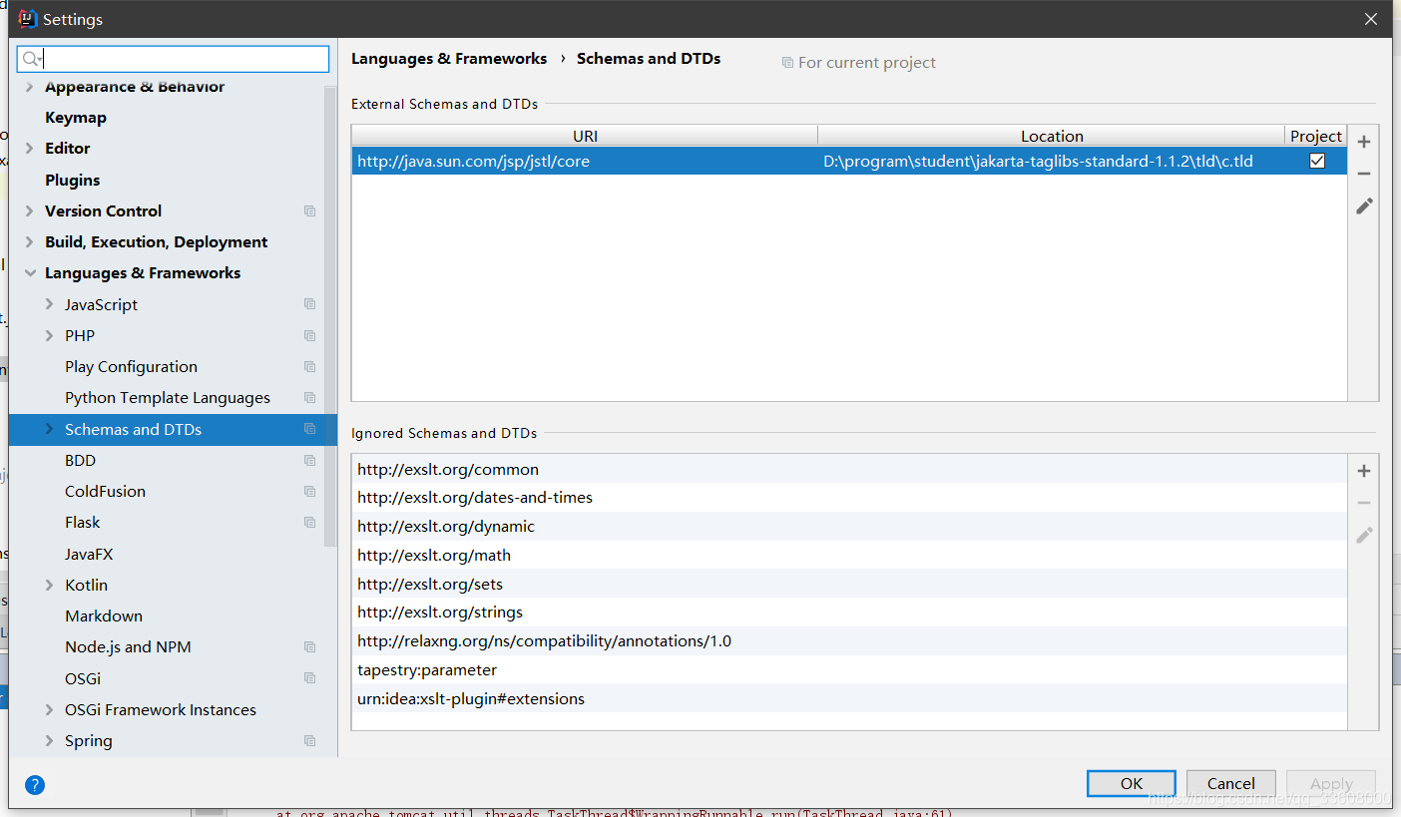
Task: Expand the JavaScript settings node
Action: point(49,304)
